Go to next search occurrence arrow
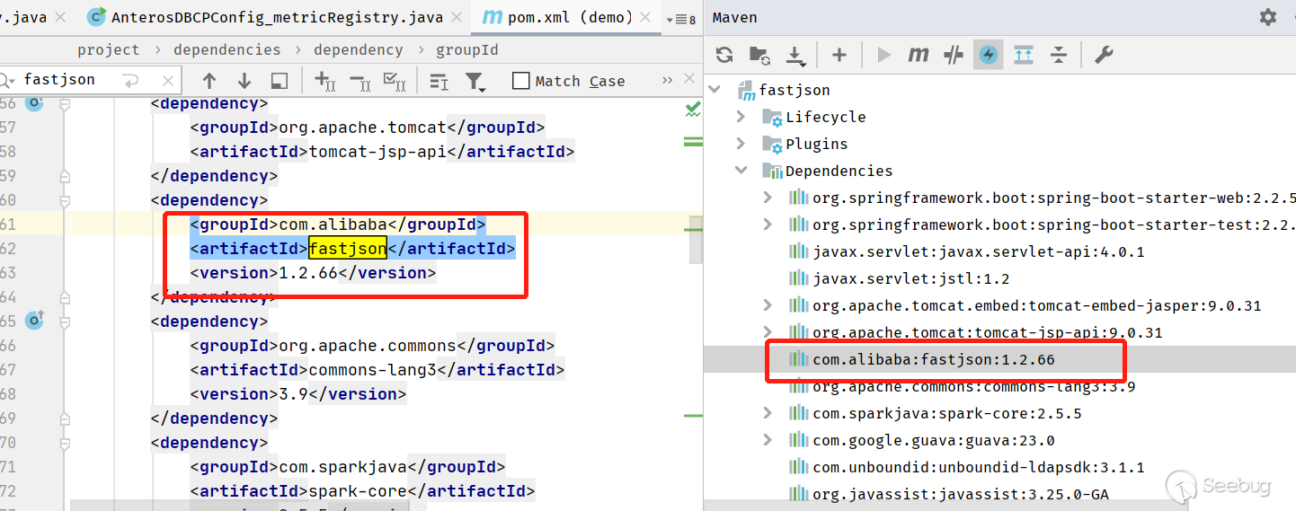Image resolution: width=1296 pixels, height=511 pixels. click(244, 81)
